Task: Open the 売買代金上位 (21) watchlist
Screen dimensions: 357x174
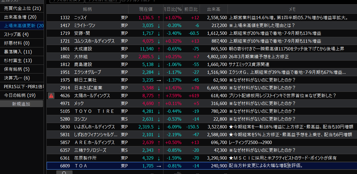Action: 22,8
